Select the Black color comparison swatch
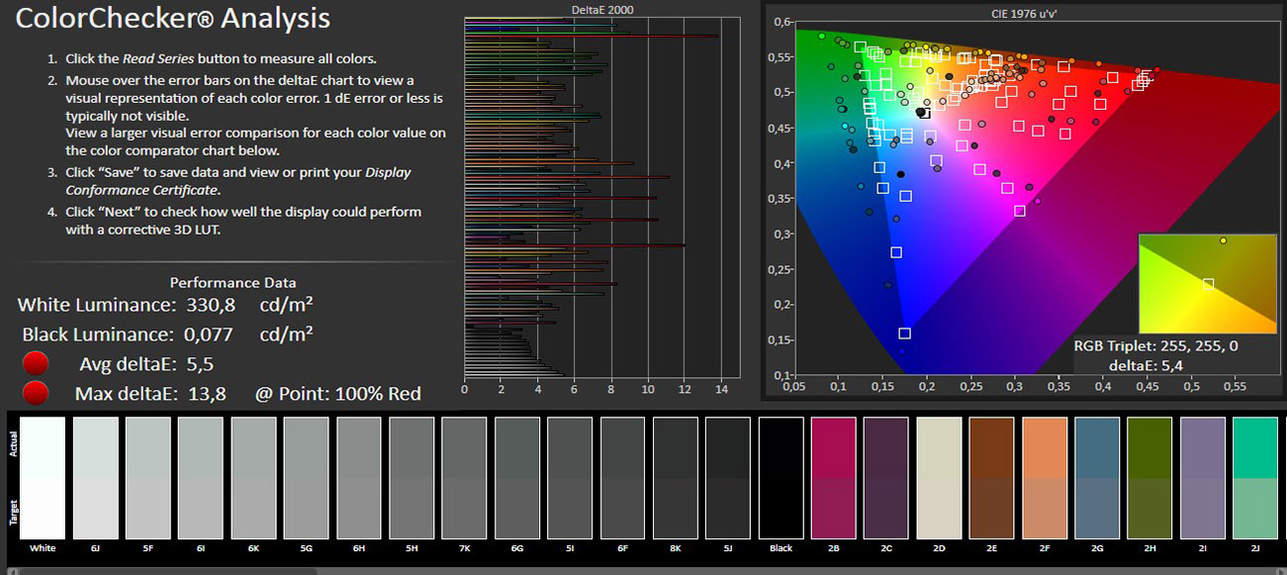The height and width of the screenshot is (575, 1287). coord(781,477)
